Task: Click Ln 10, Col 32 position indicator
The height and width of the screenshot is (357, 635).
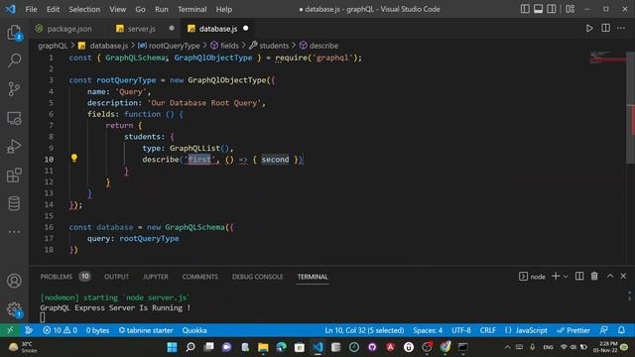Action: tap(364, 330)
